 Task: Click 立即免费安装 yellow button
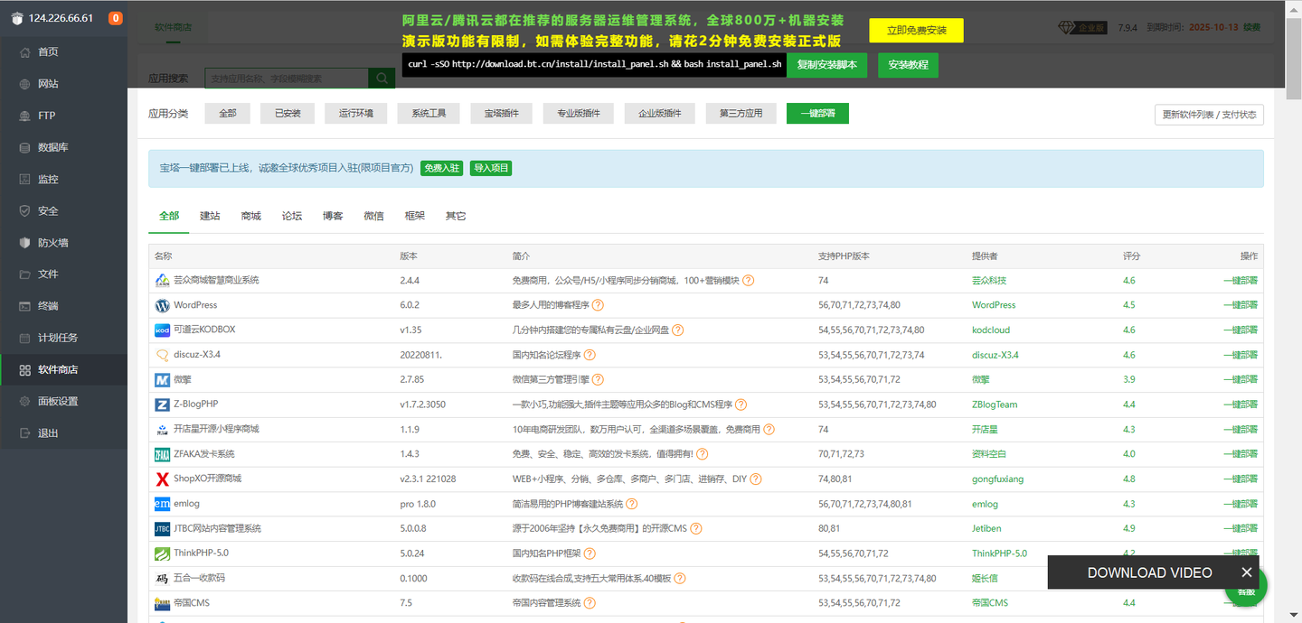tap(917, 30)
